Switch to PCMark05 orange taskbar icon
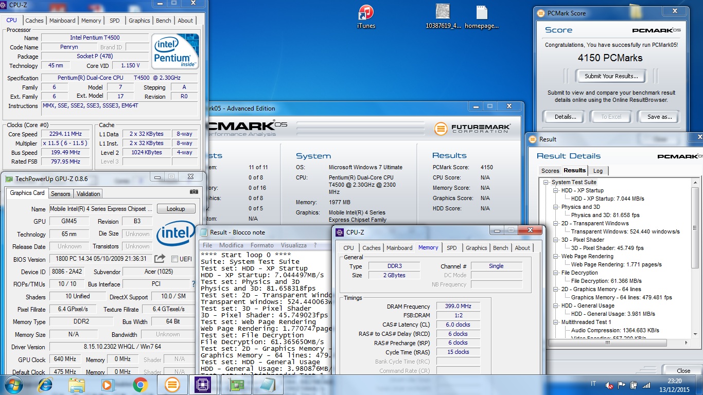703x395 pixels. (x=172, y=385)
